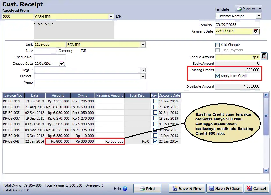Click the bank code field 1102-002
This screenshot has height=195, width=271.
[50, 45]
